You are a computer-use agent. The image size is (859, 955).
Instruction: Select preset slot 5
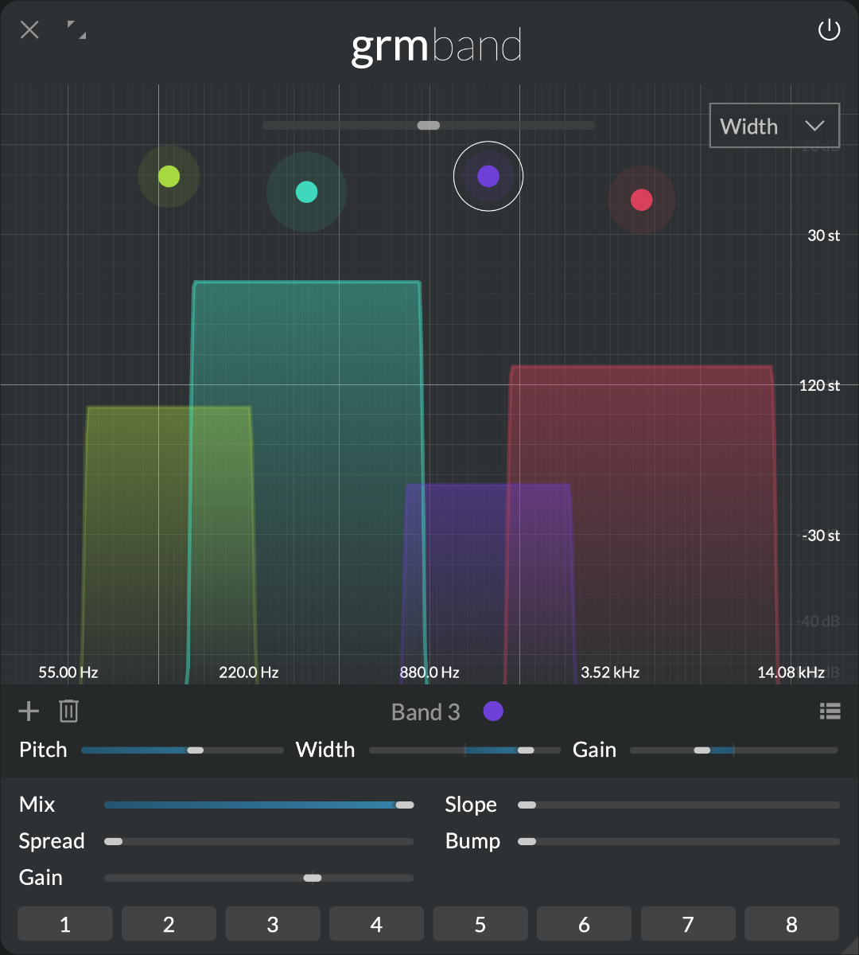pyautogui.click(x=480, y=924)
